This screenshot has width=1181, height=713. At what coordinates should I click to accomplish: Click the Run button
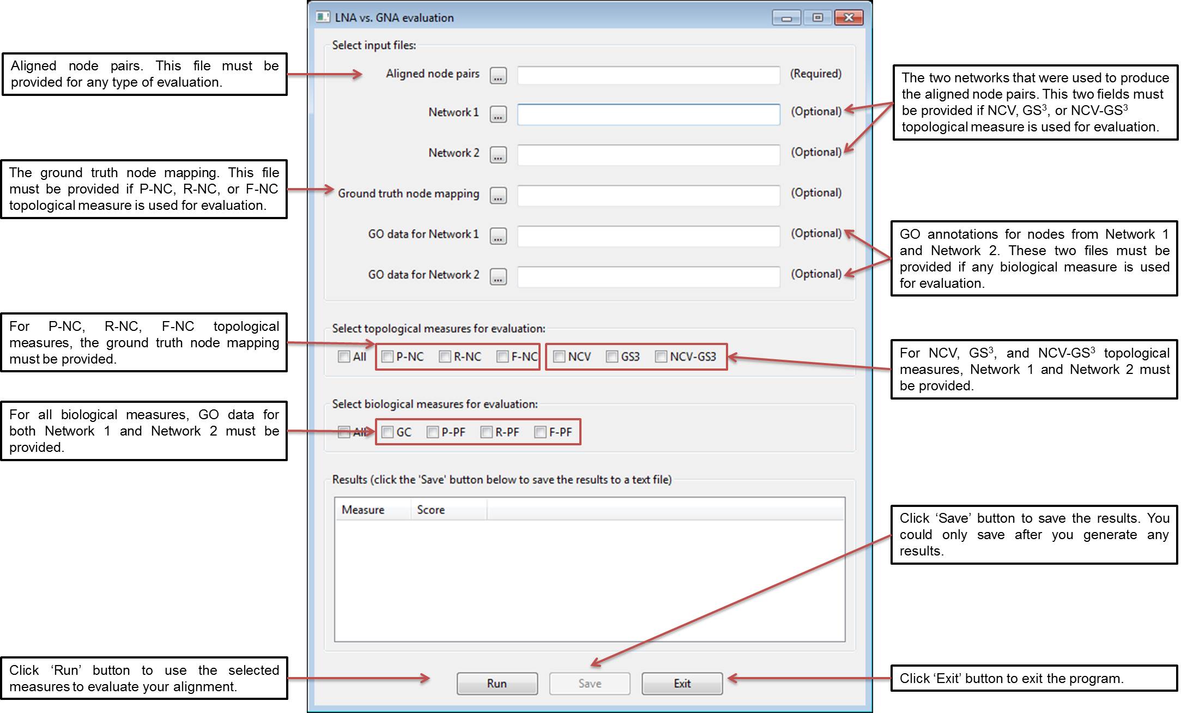click(x=496, y=684)
